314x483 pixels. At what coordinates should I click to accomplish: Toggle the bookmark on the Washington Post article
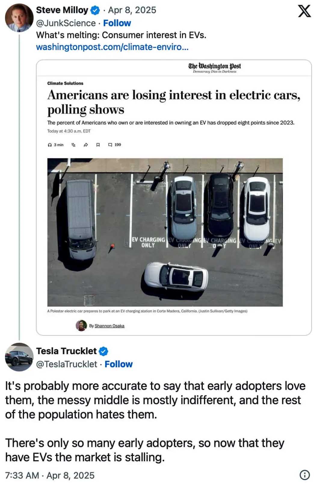click(x=98, y=145)
